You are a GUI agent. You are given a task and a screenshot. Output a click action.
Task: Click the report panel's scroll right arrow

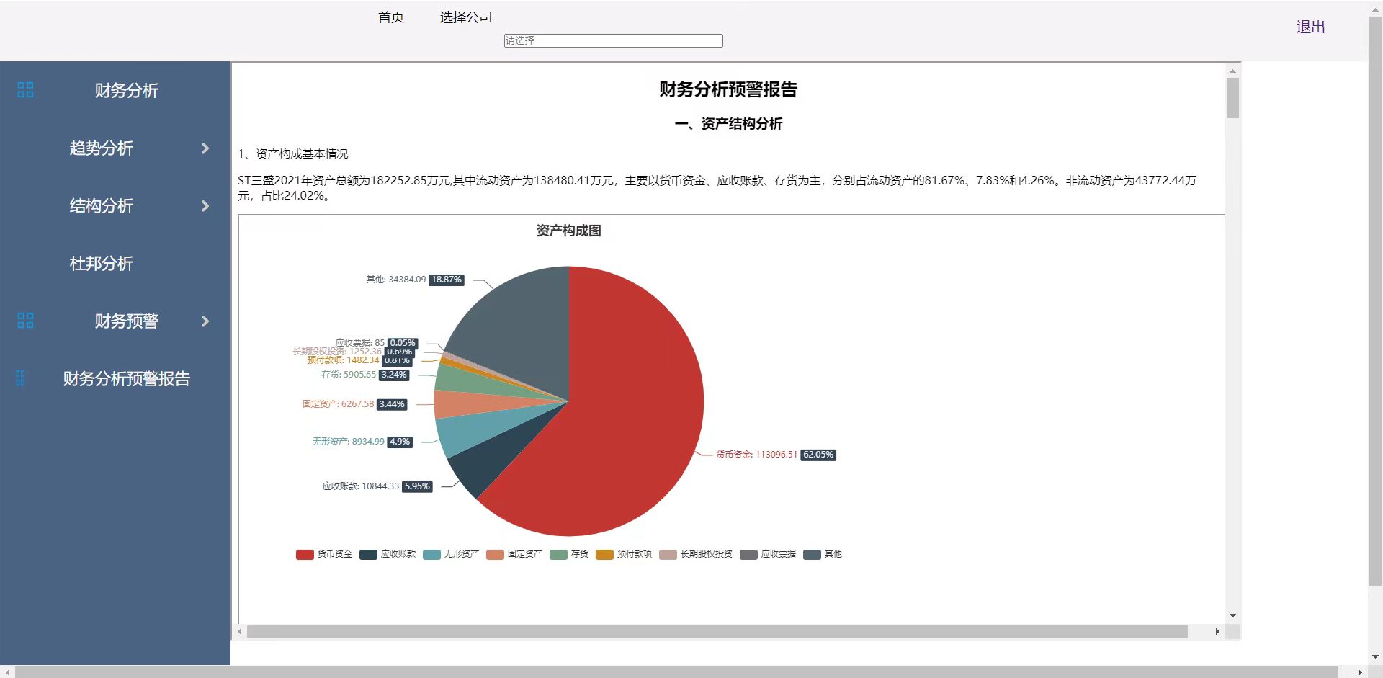(1217, 632)
